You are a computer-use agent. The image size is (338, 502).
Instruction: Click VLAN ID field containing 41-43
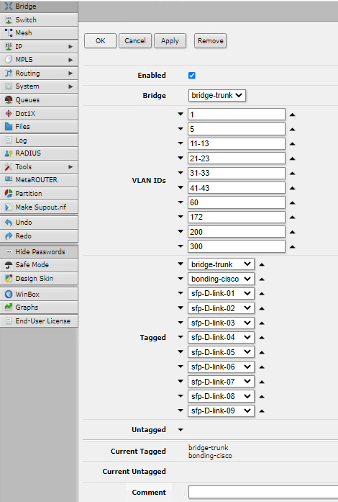point(237,188)
